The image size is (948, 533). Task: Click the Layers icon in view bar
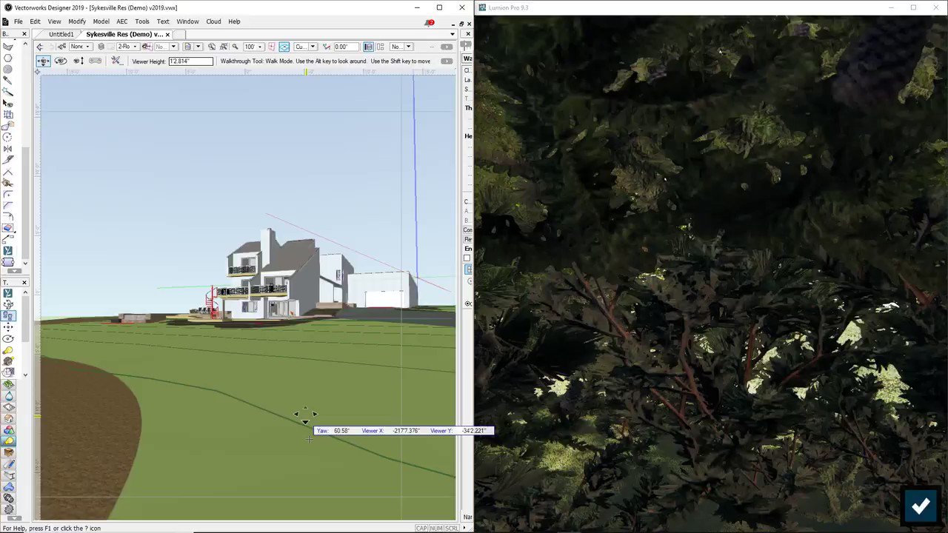101,47
